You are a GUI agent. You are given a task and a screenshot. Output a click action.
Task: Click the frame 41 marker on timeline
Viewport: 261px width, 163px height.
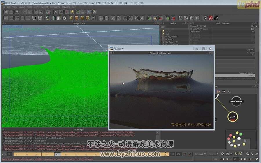pos(57,154)
